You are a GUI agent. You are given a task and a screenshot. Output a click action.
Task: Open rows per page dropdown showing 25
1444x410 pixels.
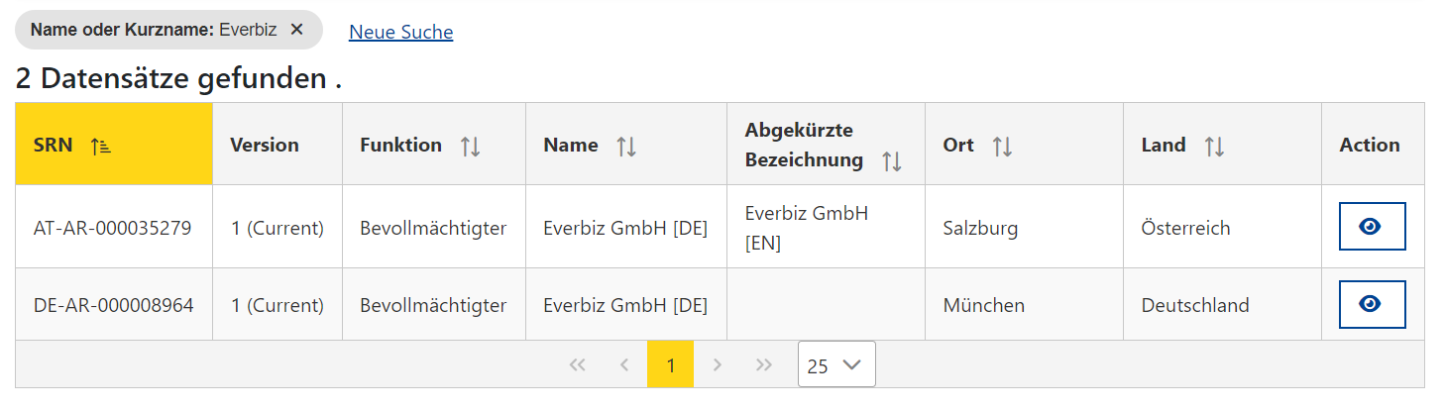click(836, 364)
